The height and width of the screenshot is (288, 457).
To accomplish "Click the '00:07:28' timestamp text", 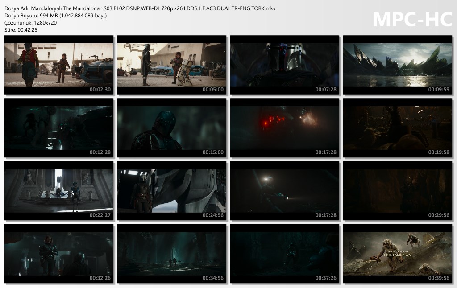I will pos(326,90).
